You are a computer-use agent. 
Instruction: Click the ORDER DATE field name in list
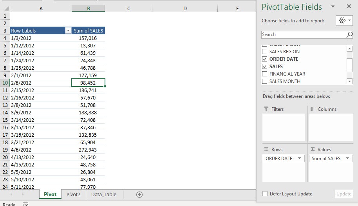(x=284, y=59)
